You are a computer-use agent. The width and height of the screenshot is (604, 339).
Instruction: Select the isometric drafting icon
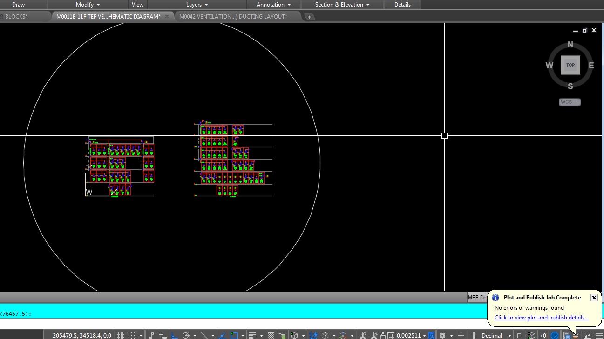[203, 335]
